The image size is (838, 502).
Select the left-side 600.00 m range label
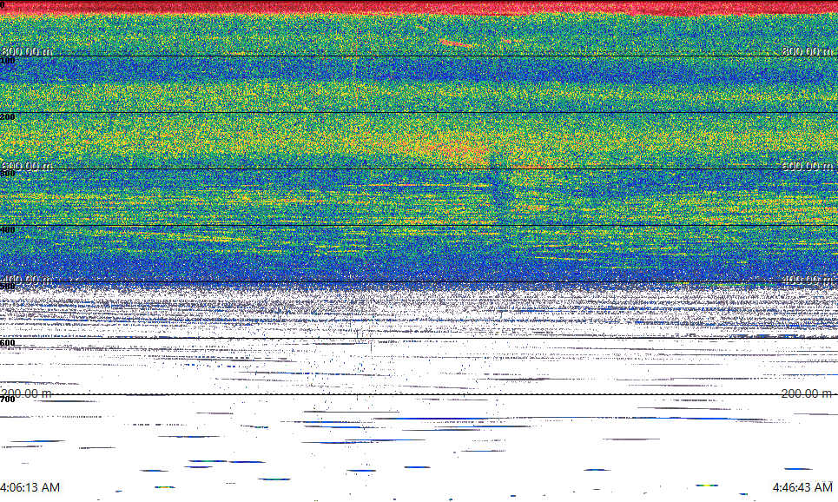[x=27, y=166]
